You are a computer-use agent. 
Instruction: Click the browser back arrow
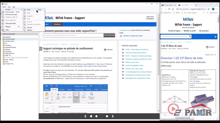pos(162,9)
